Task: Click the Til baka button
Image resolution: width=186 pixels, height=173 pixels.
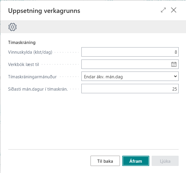Action: [x=105, y=161]
